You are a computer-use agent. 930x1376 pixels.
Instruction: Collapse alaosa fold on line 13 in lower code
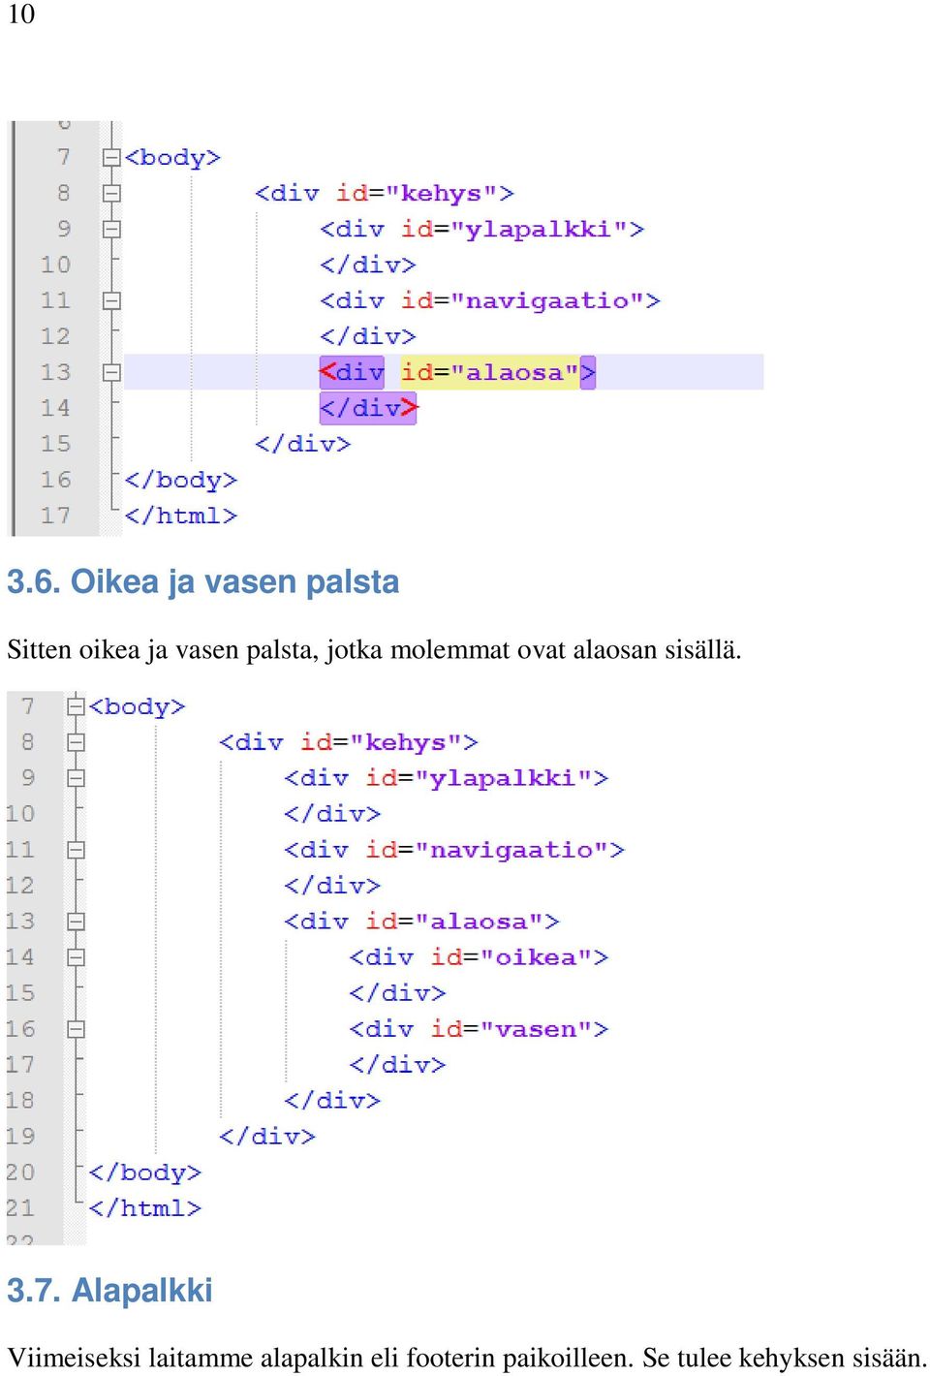tap(77, 922)
